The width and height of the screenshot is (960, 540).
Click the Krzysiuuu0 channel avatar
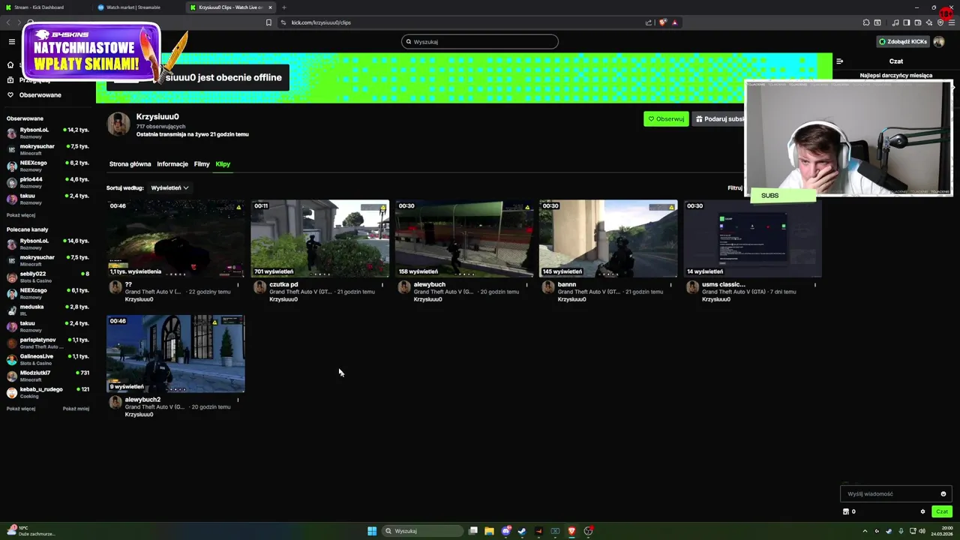pyautogui.click(x=118, y=124)
